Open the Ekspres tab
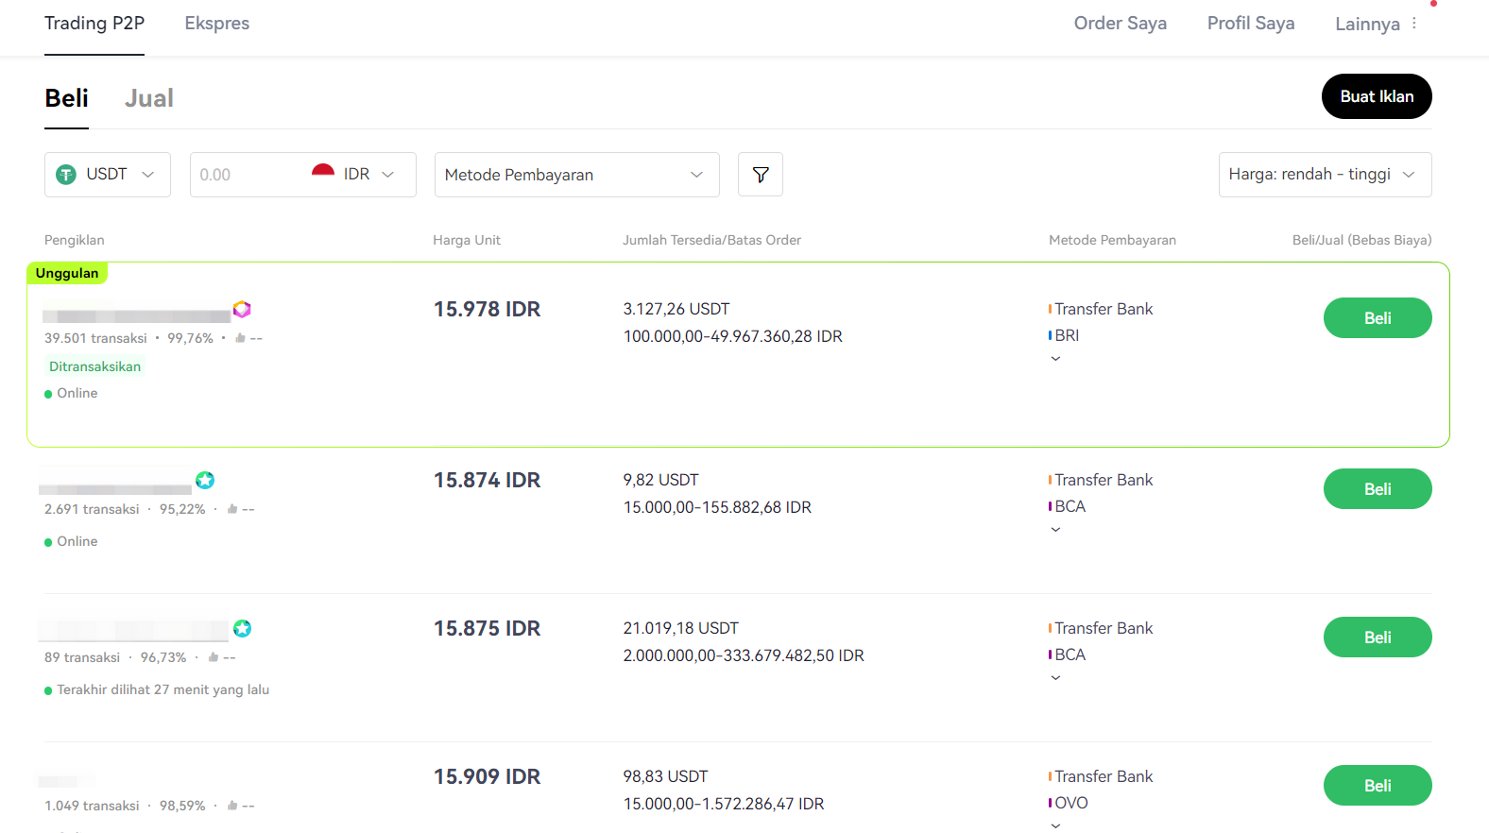The width and height of the screenshot is (1489, 833). pyautogui.click(x=217, y=24)
